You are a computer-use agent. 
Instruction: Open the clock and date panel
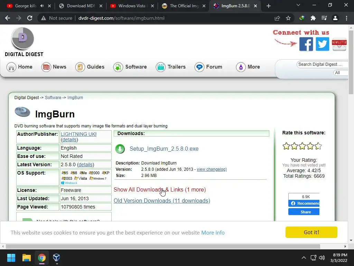point(339,258)
